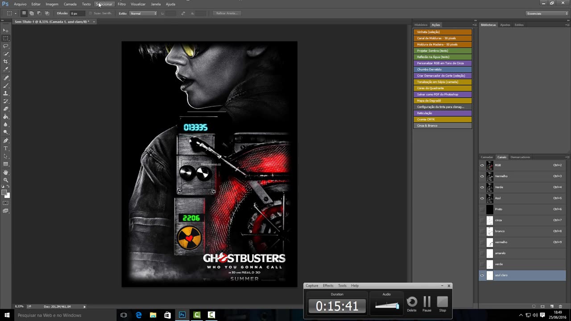Select the Crop tool
Image resolution: width=571 pixels, height=321 pixels.
click(x=6, y=62)
